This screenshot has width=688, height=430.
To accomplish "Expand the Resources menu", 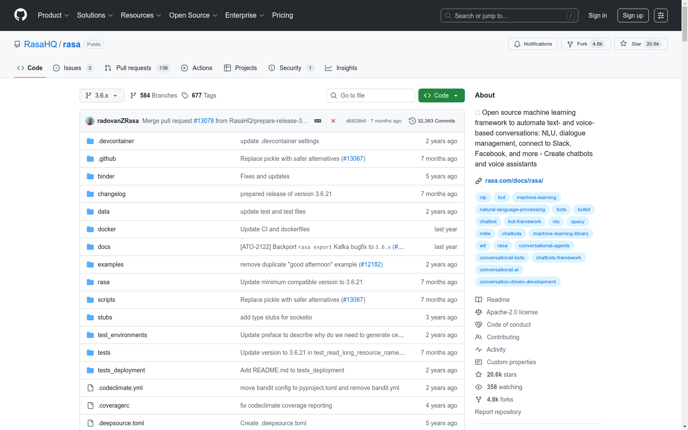I will 141,15.
